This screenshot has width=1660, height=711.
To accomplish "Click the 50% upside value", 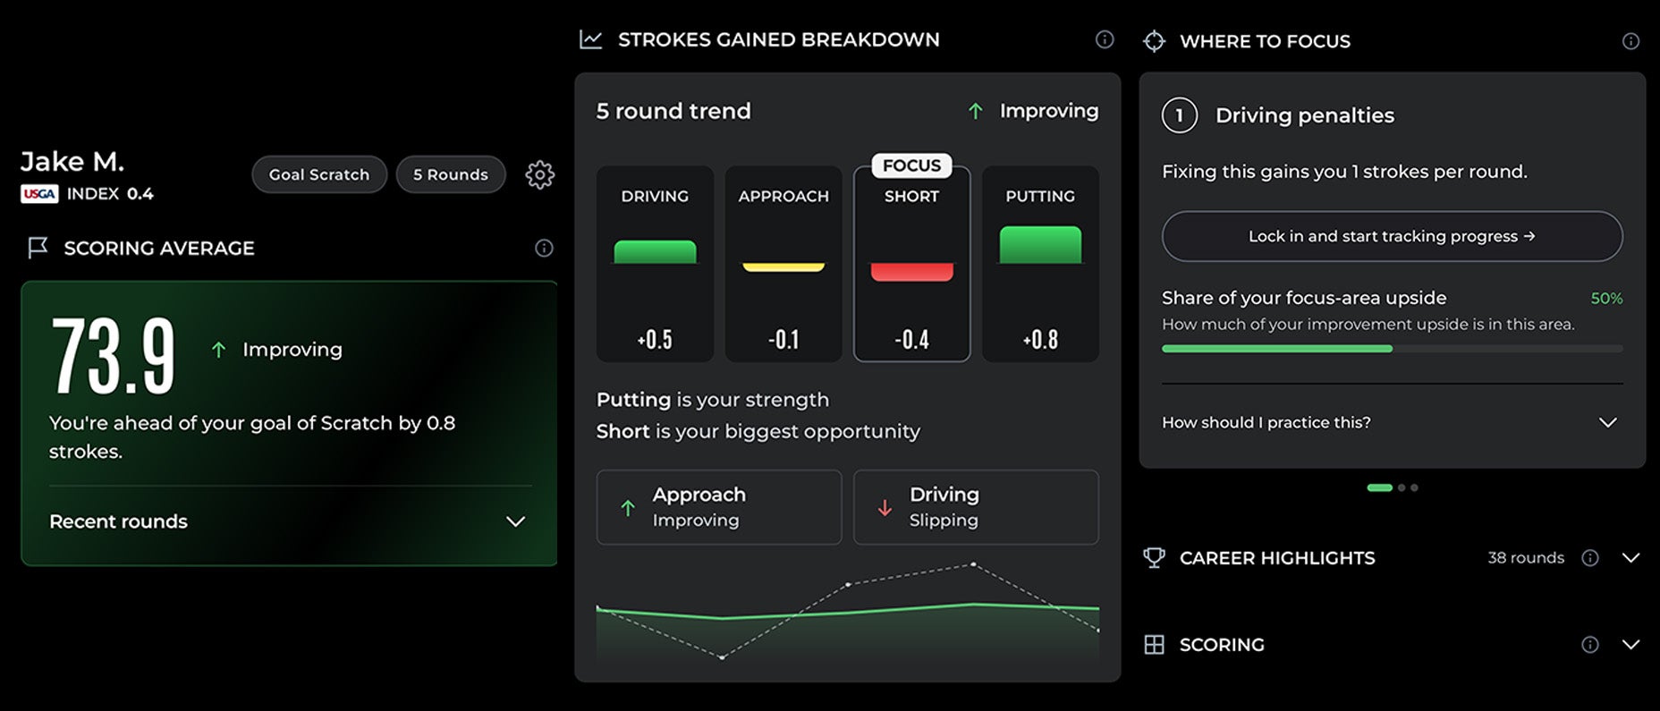I will point(1606,299).
